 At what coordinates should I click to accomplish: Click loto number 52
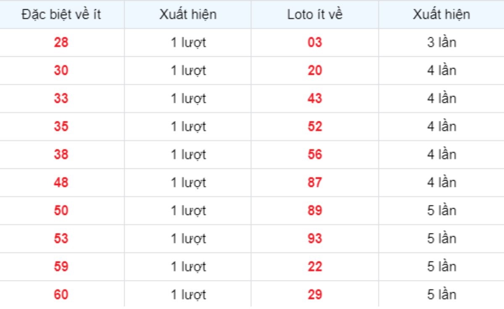pos(315,126)
